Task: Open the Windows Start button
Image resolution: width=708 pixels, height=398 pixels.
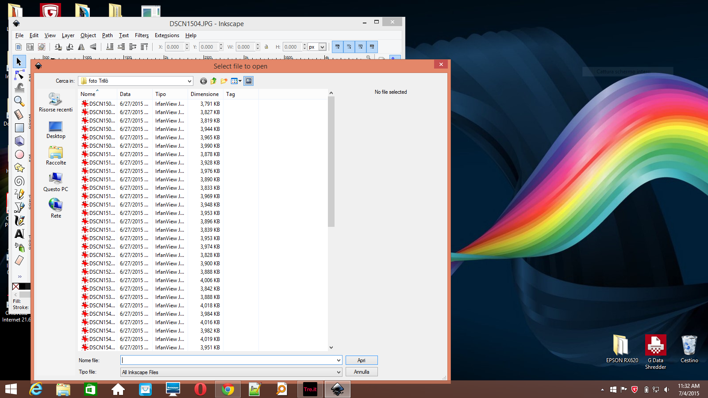Action: pos(11,389)
